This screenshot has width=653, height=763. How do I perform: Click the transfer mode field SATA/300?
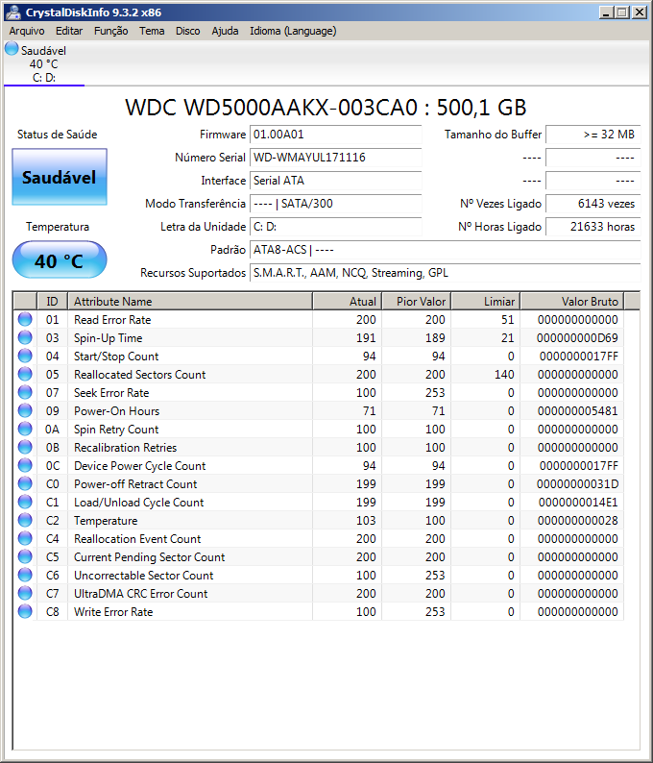(335, 204)
